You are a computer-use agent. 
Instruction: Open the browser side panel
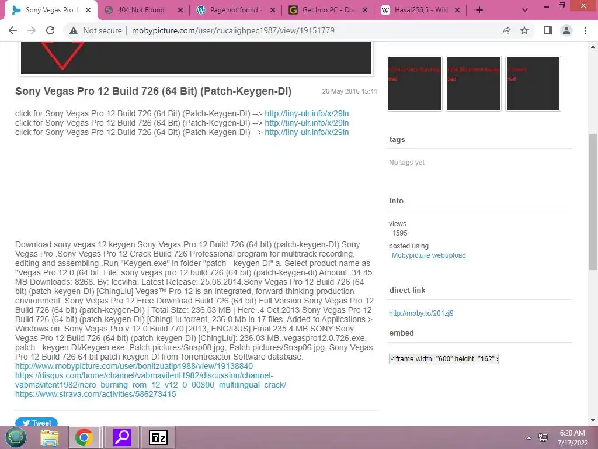(548, 30)
